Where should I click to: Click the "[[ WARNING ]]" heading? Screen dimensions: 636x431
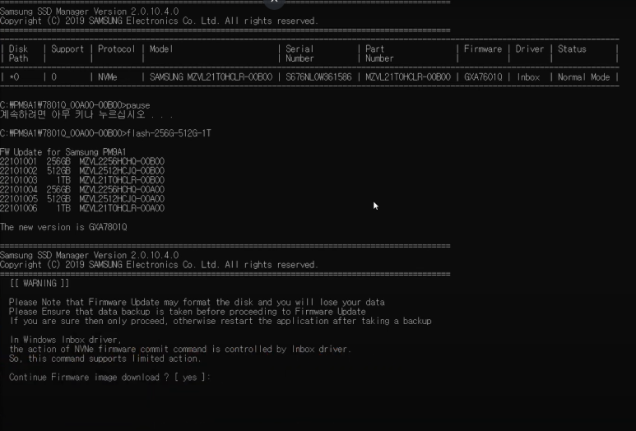click(39, 284)
